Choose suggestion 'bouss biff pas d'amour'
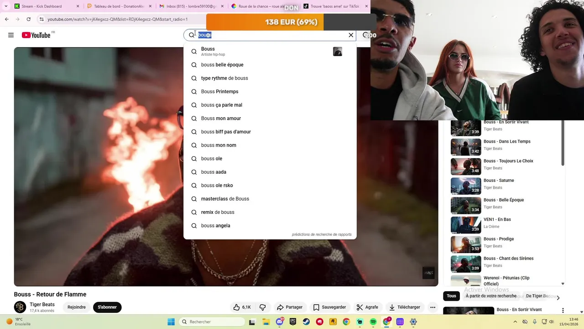Viewport: 584px width, 329px height. pyautogui.click(x=270, y=132)
